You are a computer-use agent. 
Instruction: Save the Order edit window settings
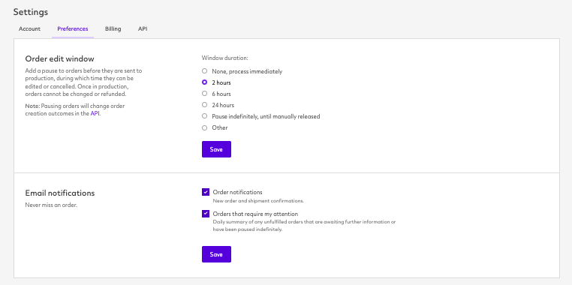(x=216, y=149)
